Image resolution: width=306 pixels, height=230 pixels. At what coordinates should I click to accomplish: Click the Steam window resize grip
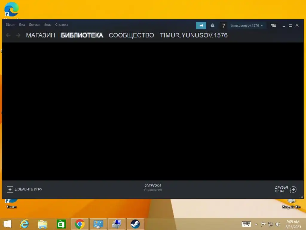301,196
